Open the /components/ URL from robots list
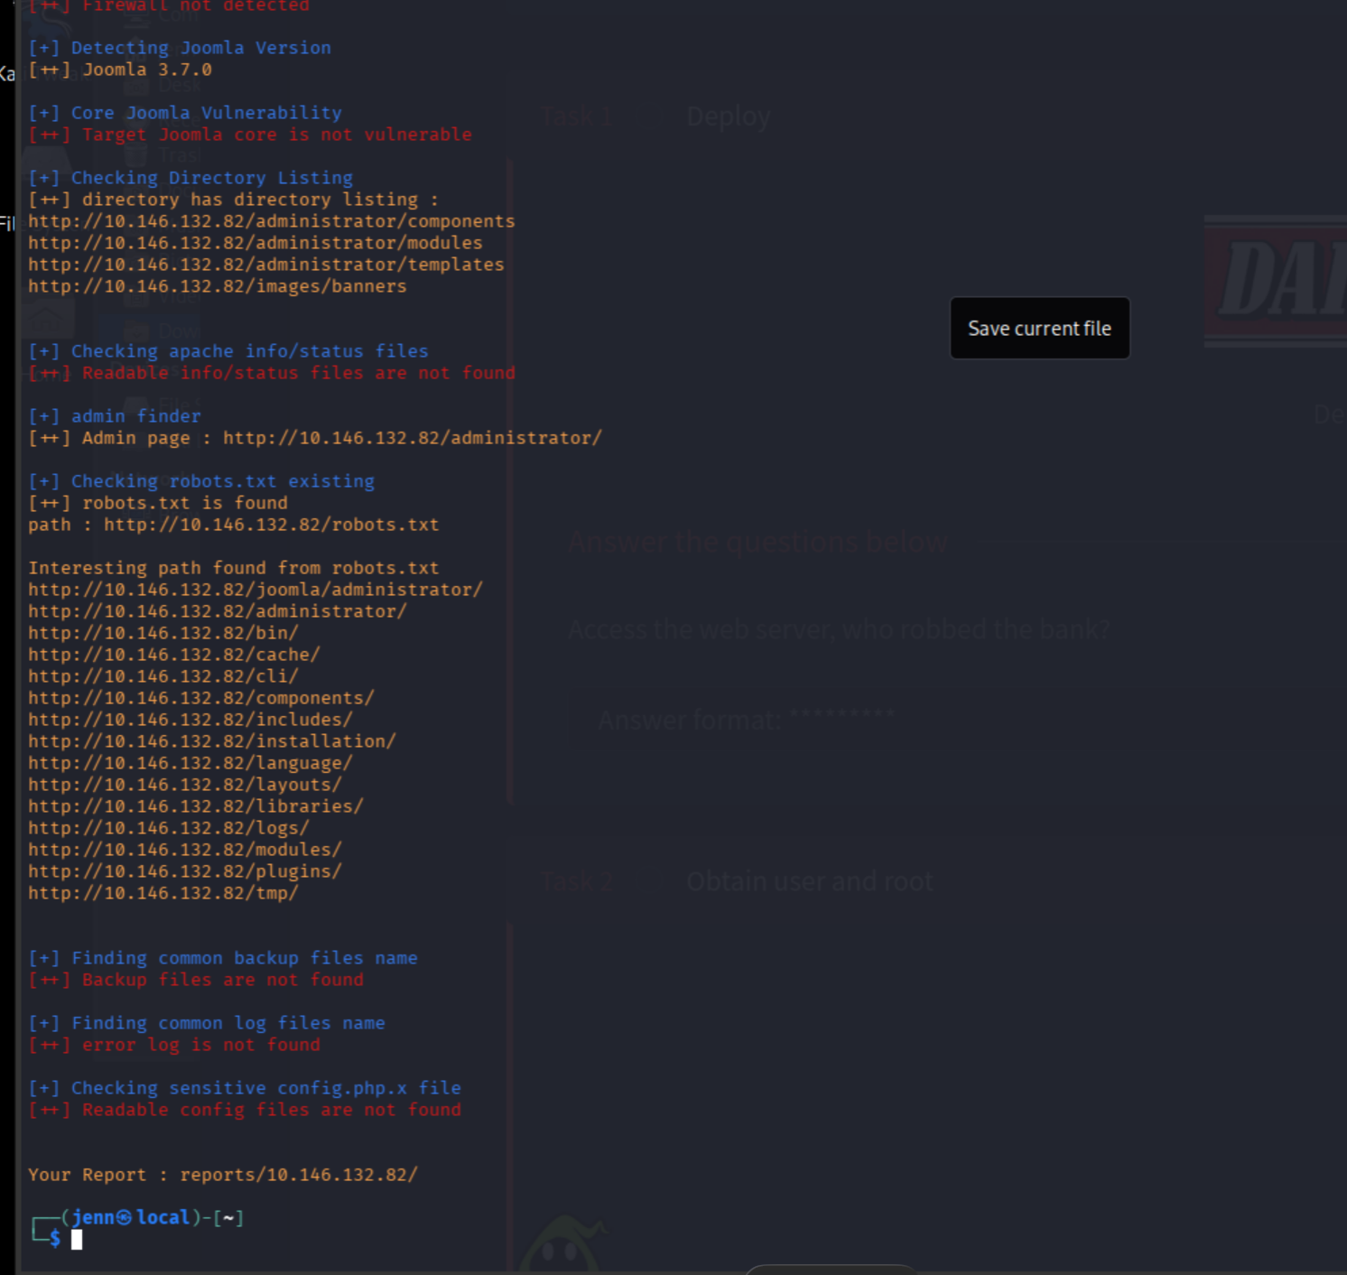1347x1275 pixels. [201, 698]
